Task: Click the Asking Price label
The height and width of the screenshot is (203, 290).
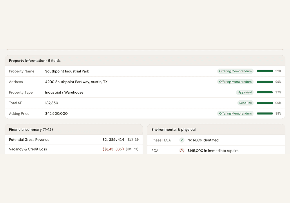Action: pyautogui.click(x=19, y=113)
